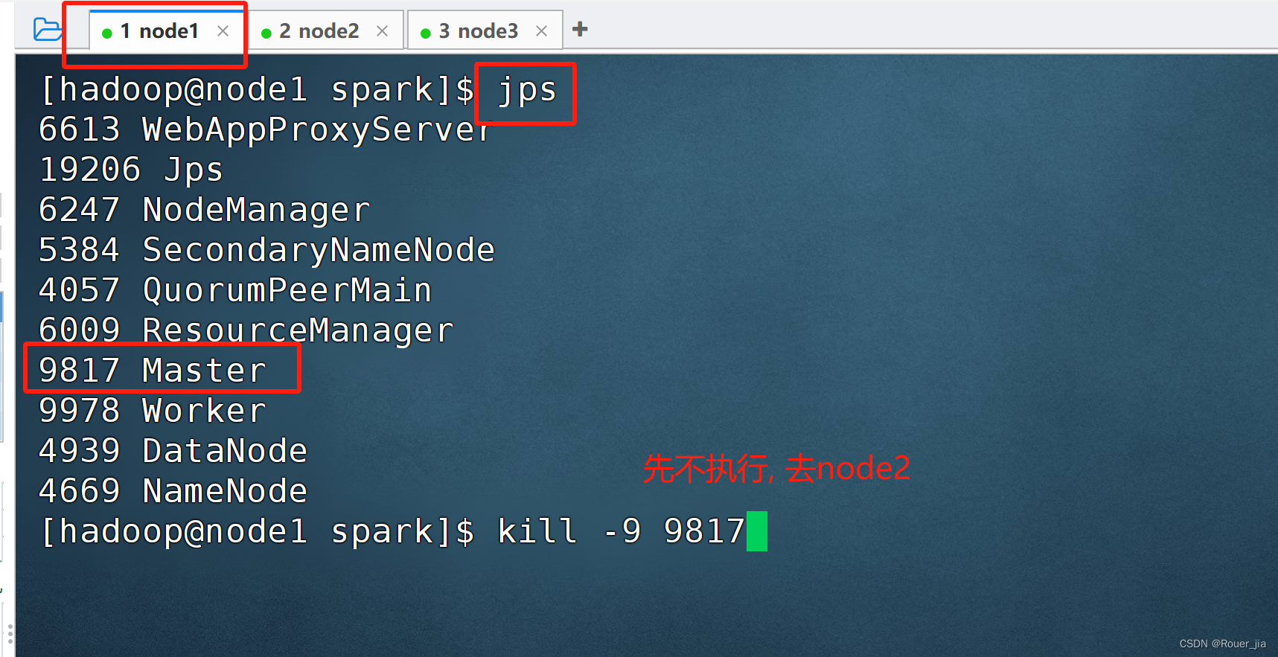Close the node3 tab
The image size is (1278, 657).
[541, 31]
